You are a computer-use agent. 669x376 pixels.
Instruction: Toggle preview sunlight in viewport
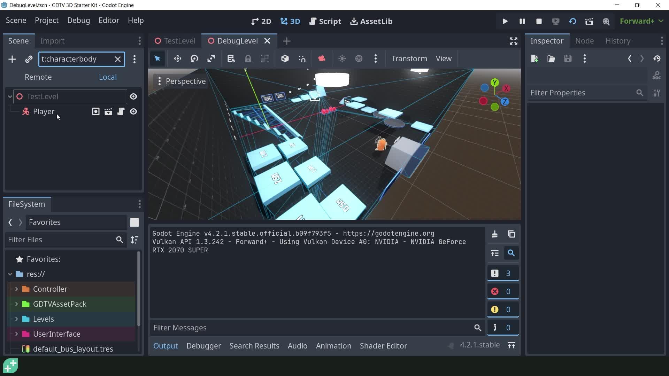point(342,58)
